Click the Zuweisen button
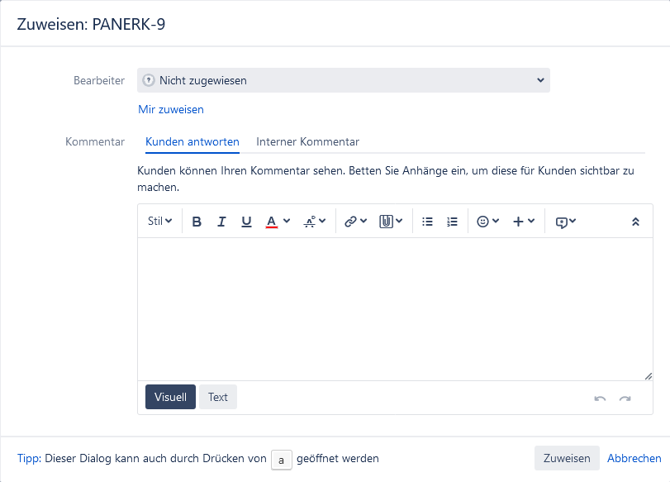Screen dimensions: 670x482 (x=567, y=459)
